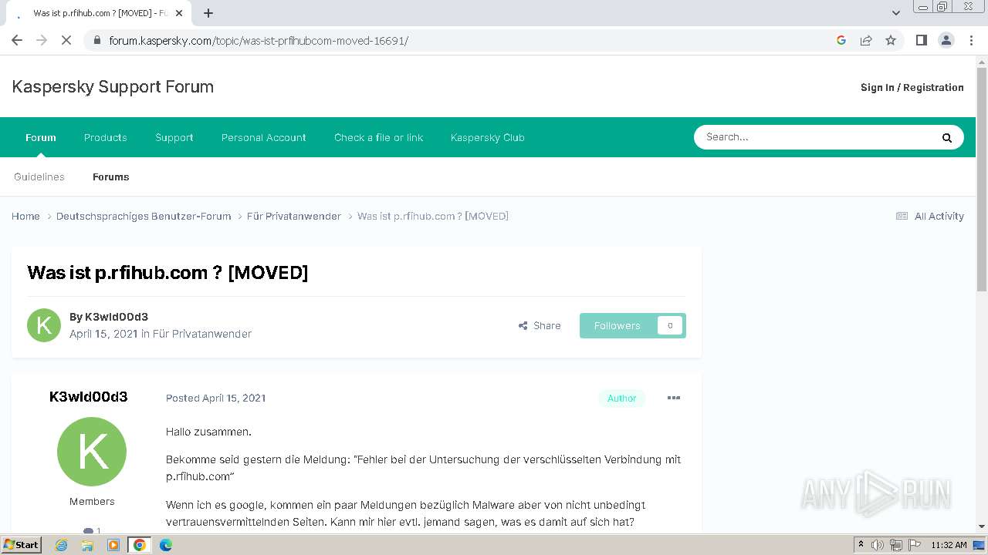This screenshot has width=988, height=555.
Task: Open All Activity stream link
Action: [930, 216]
